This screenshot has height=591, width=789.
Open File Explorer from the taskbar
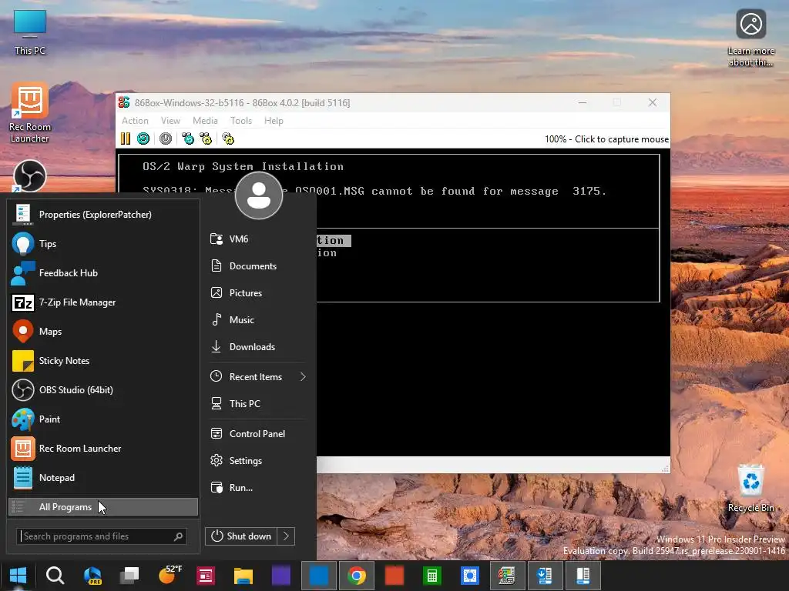pos(243,576)
